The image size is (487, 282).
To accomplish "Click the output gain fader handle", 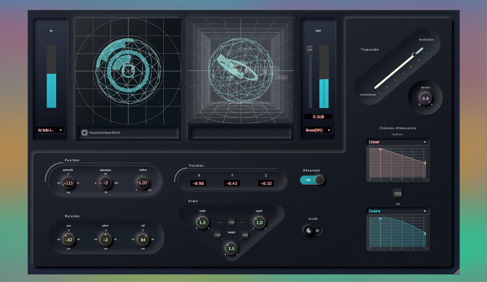I will (310, 50).
